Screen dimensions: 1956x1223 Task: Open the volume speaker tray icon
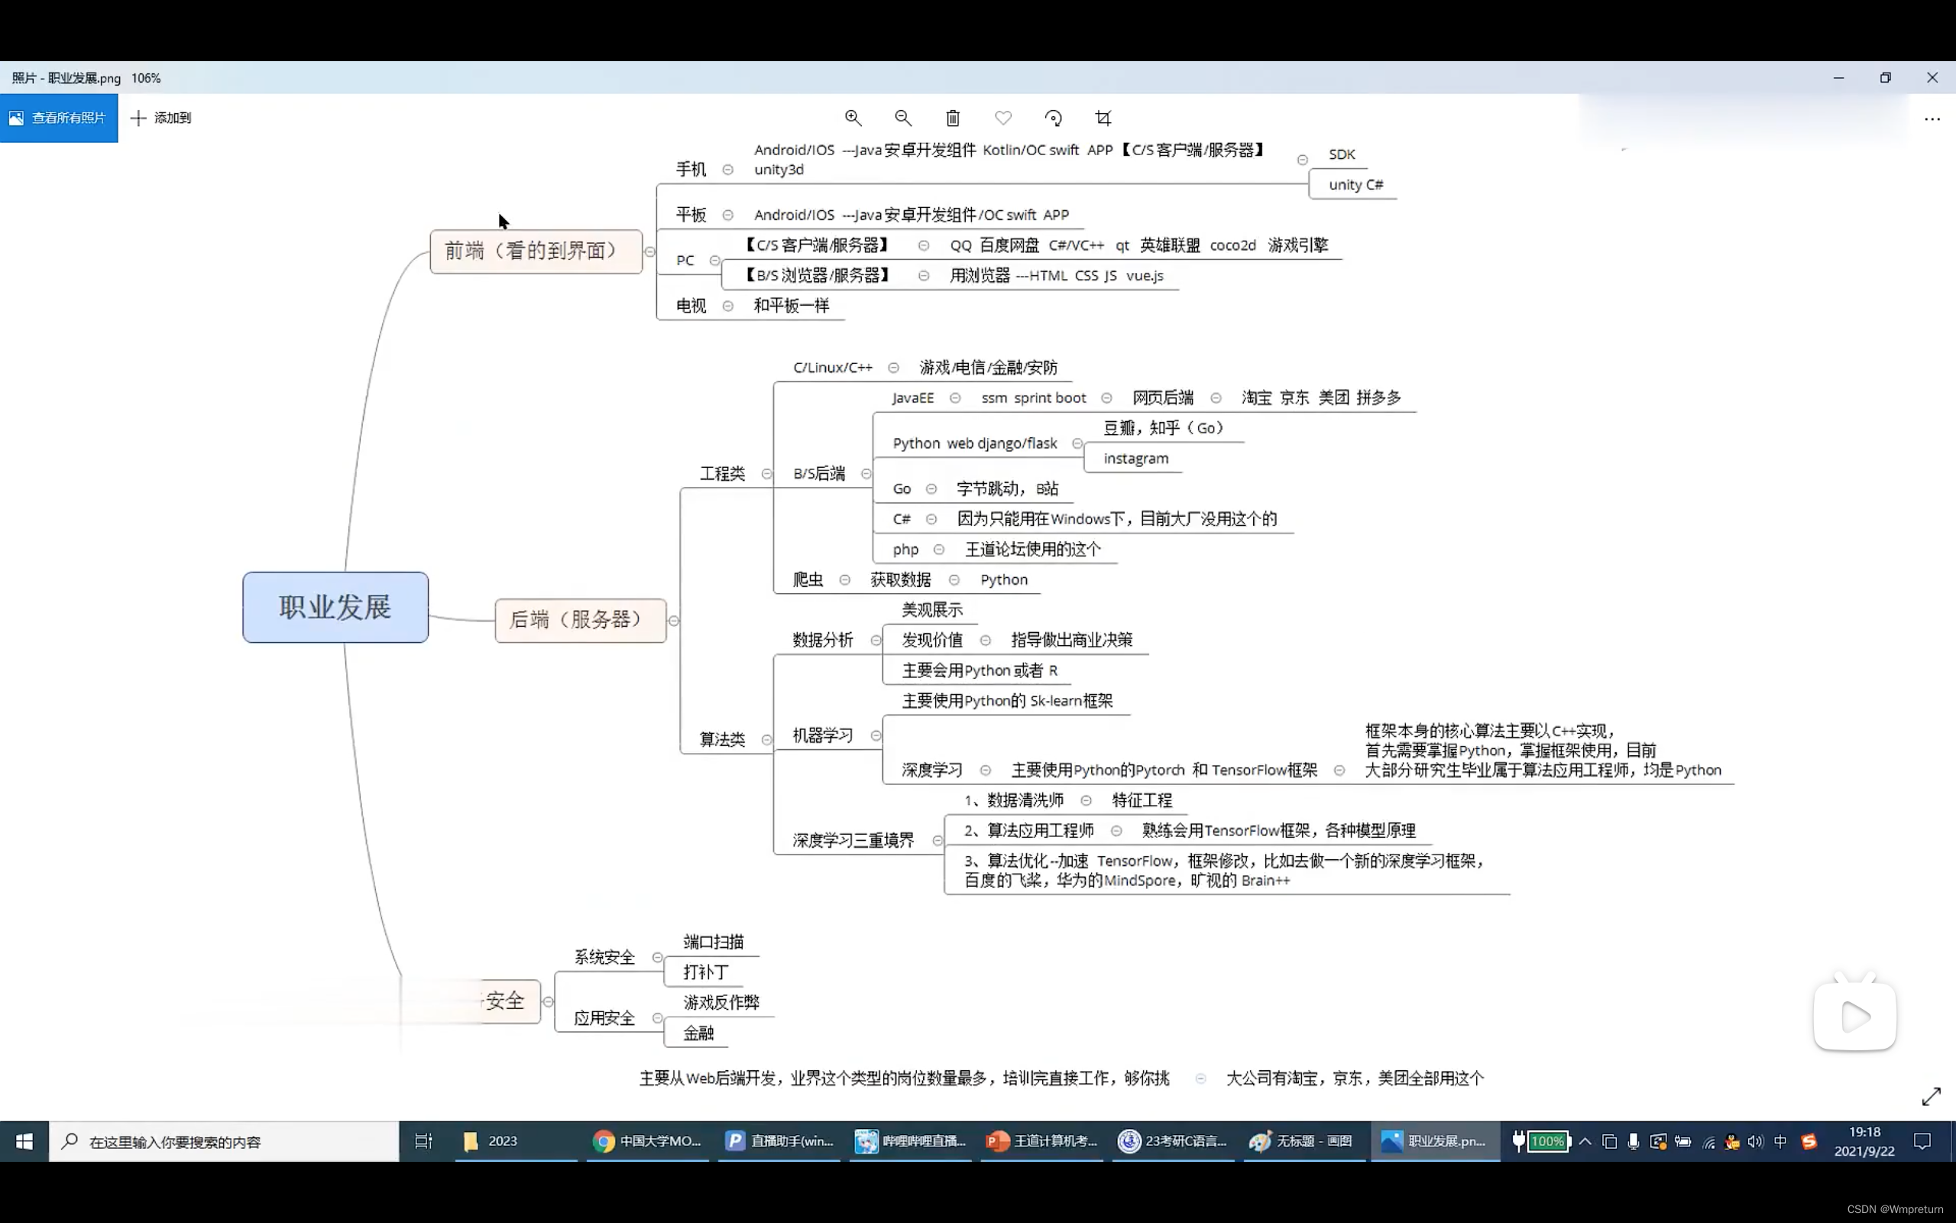[x=1755, y=1141]
